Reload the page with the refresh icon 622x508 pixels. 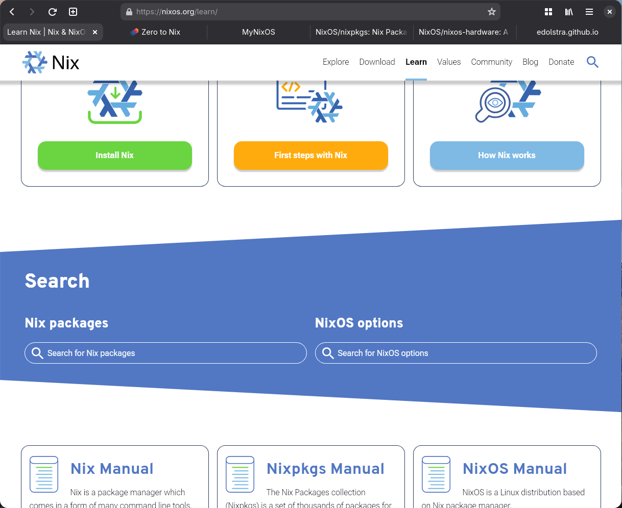(x=52, y=12)
